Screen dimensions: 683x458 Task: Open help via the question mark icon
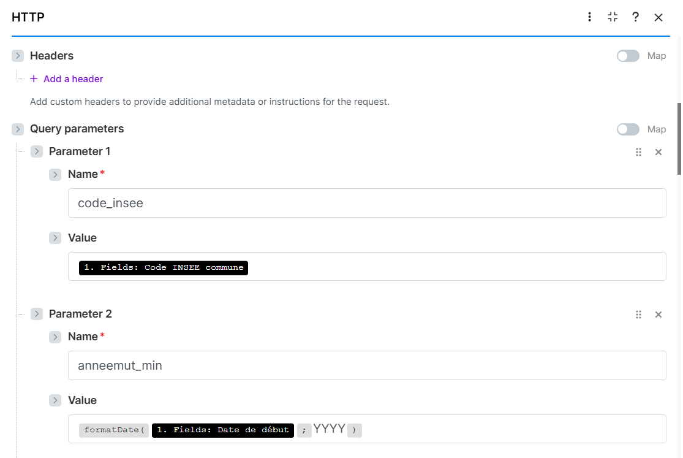click(635, 17)
